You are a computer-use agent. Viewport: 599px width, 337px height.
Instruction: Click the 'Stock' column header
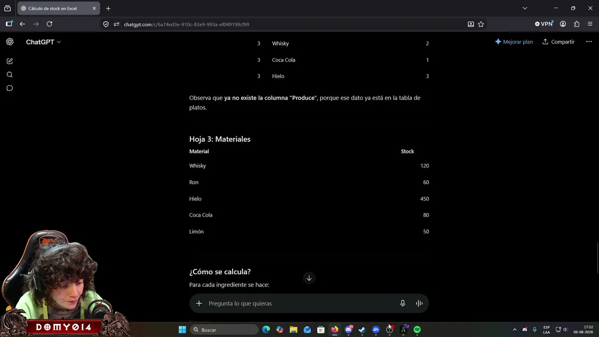408,151
